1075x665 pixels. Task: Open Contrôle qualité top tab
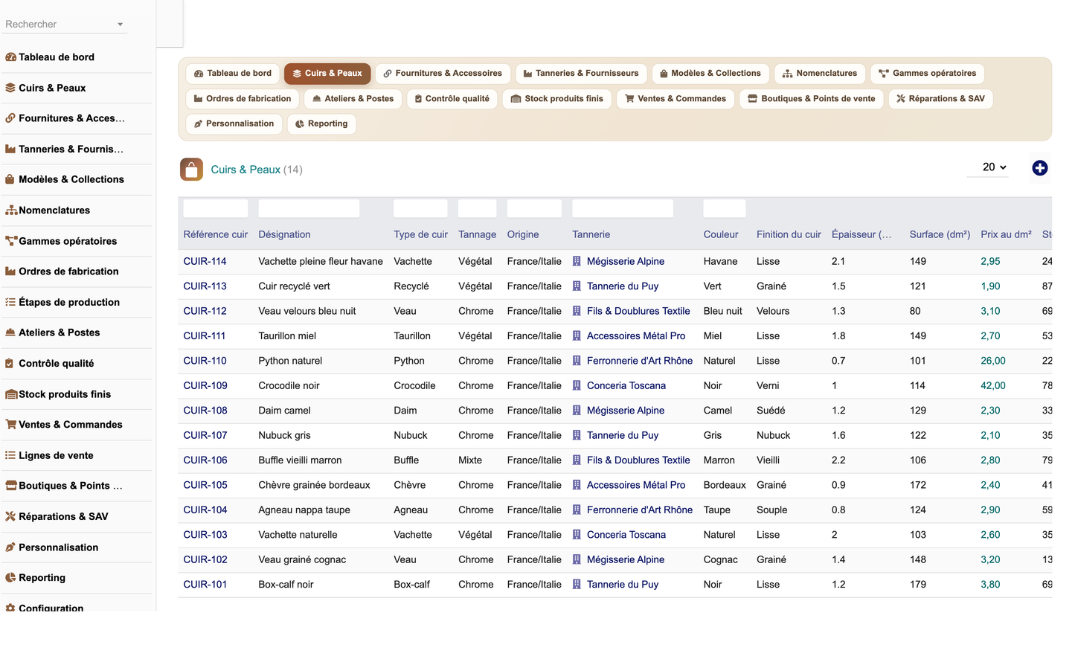point(452,99)
